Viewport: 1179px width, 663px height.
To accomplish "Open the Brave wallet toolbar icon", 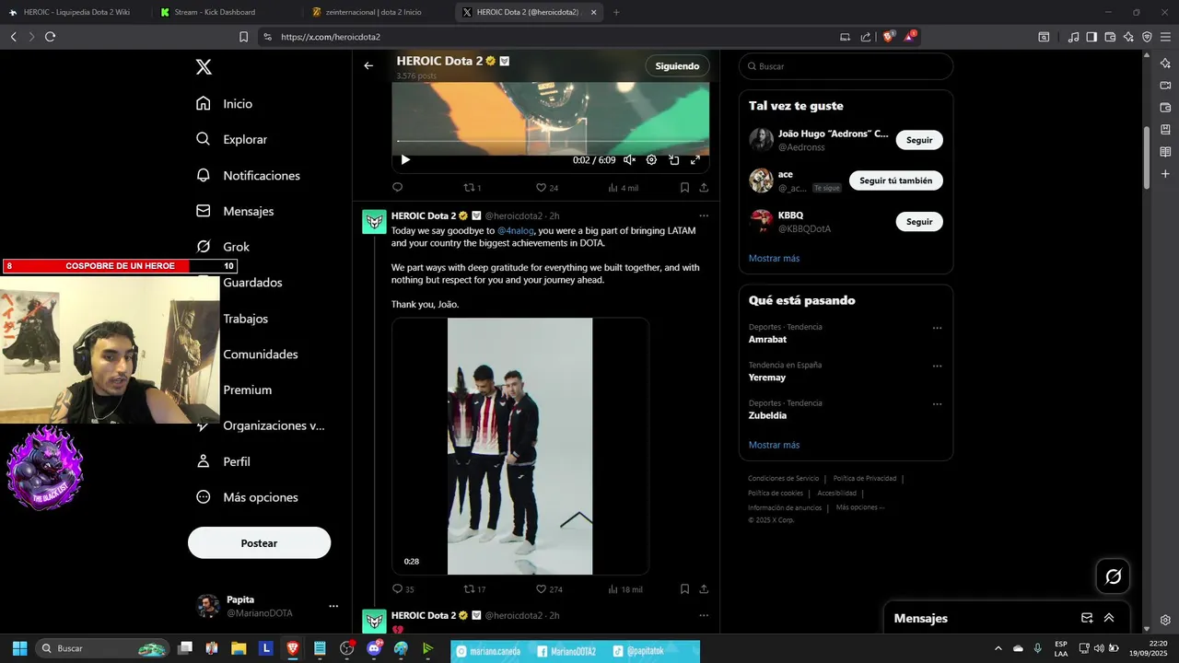I will click(x=1110, y=37).
